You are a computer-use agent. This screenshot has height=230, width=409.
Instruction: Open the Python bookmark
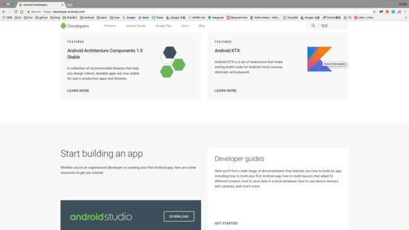click(x=332, y=18)
